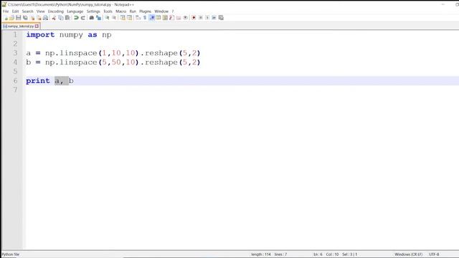Screen dimensions: 459x258
Task: Print the document using toolbar icon
Action: tap(46, 18)
